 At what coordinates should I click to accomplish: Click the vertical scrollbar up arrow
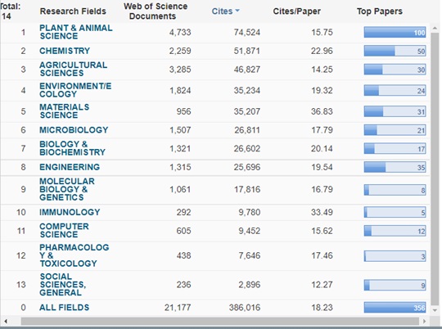point(435,28)
